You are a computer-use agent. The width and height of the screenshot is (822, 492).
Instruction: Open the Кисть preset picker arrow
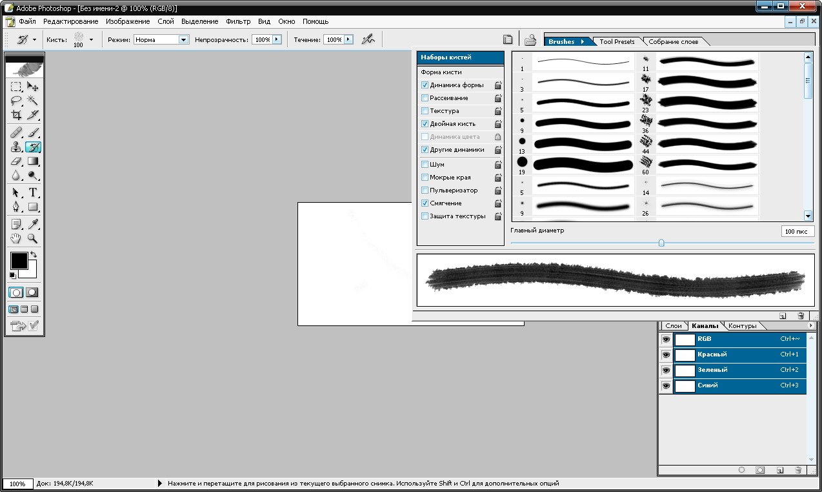click(91, 39)
